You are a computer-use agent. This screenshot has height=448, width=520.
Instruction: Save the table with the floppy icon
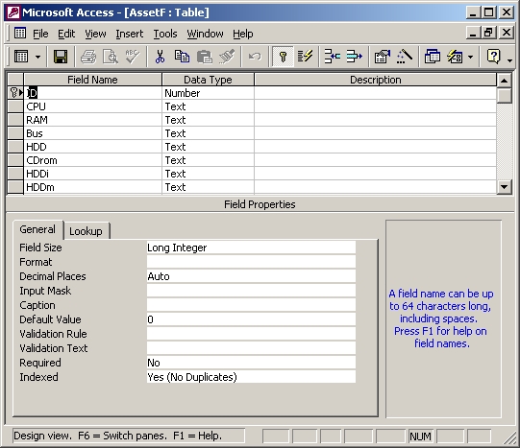pyautogui.click(x=61, y=57)
